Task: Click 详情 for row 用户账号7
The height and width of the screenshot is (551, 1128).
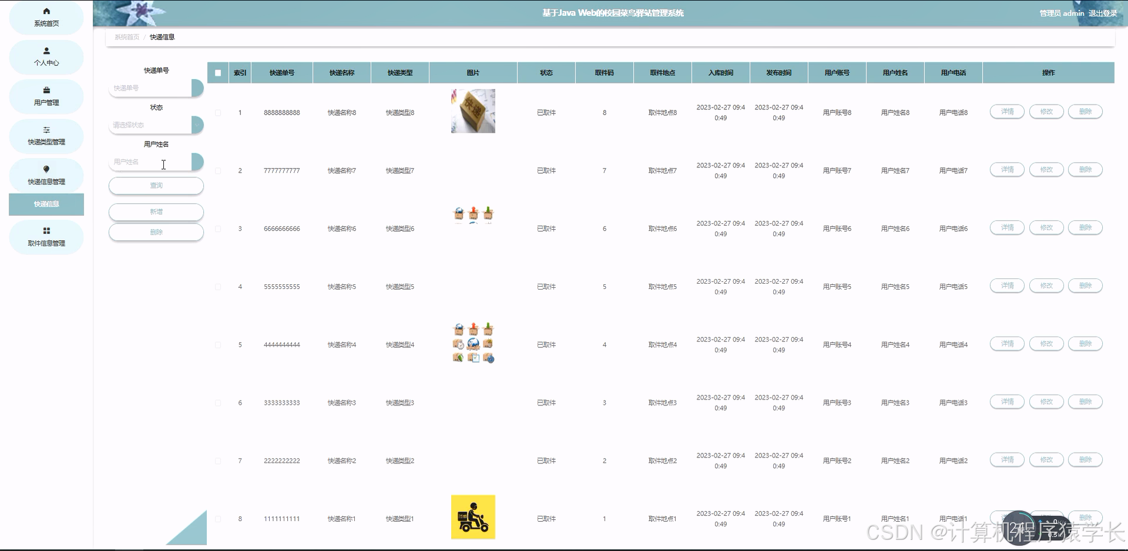Action: 1007,170
